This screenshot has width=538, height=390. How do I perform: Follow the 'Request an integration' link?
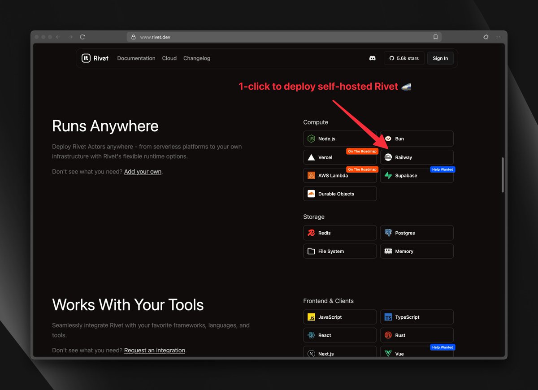coord(155,350)
